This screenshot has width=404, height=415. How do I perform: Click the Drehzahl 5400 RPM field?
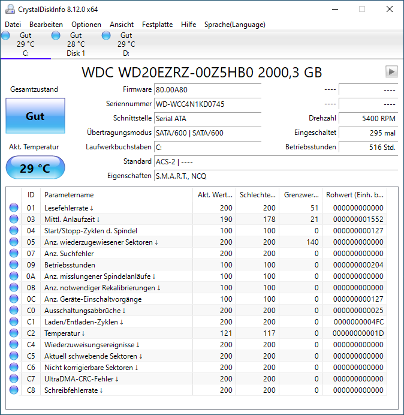point(368,118)
